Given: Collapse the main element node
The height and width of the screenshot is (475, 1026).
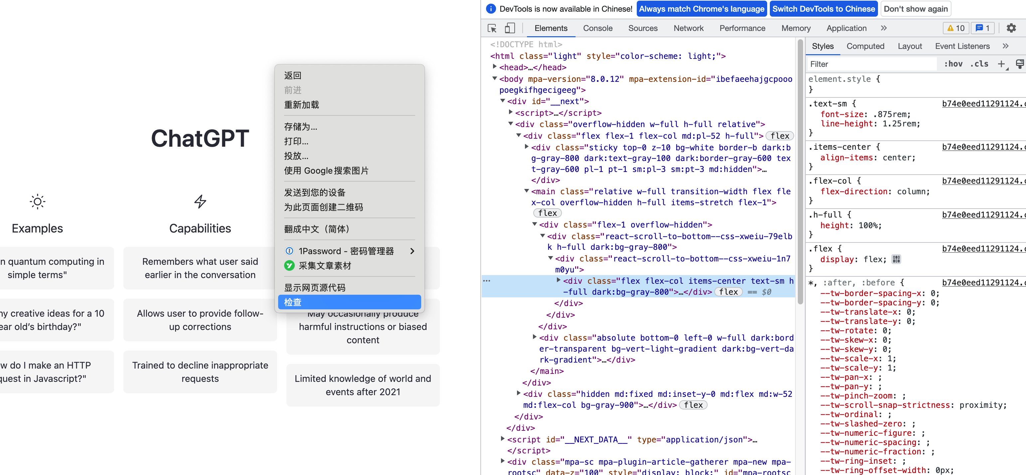Looking at the screenshot, I should click(527, 191).
